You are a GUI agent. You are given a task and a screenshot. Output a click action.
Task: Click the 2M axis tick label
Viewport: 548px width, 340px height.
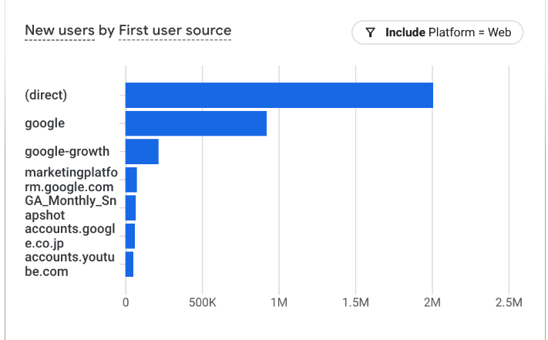432,303
